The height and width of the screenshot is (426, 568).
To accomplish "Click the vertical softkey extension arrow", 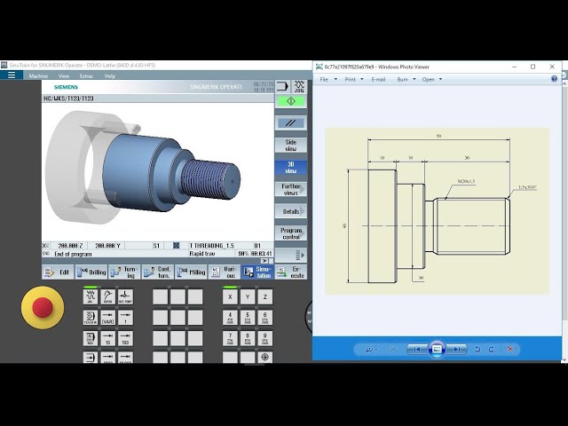I will (x=291, y=256).
